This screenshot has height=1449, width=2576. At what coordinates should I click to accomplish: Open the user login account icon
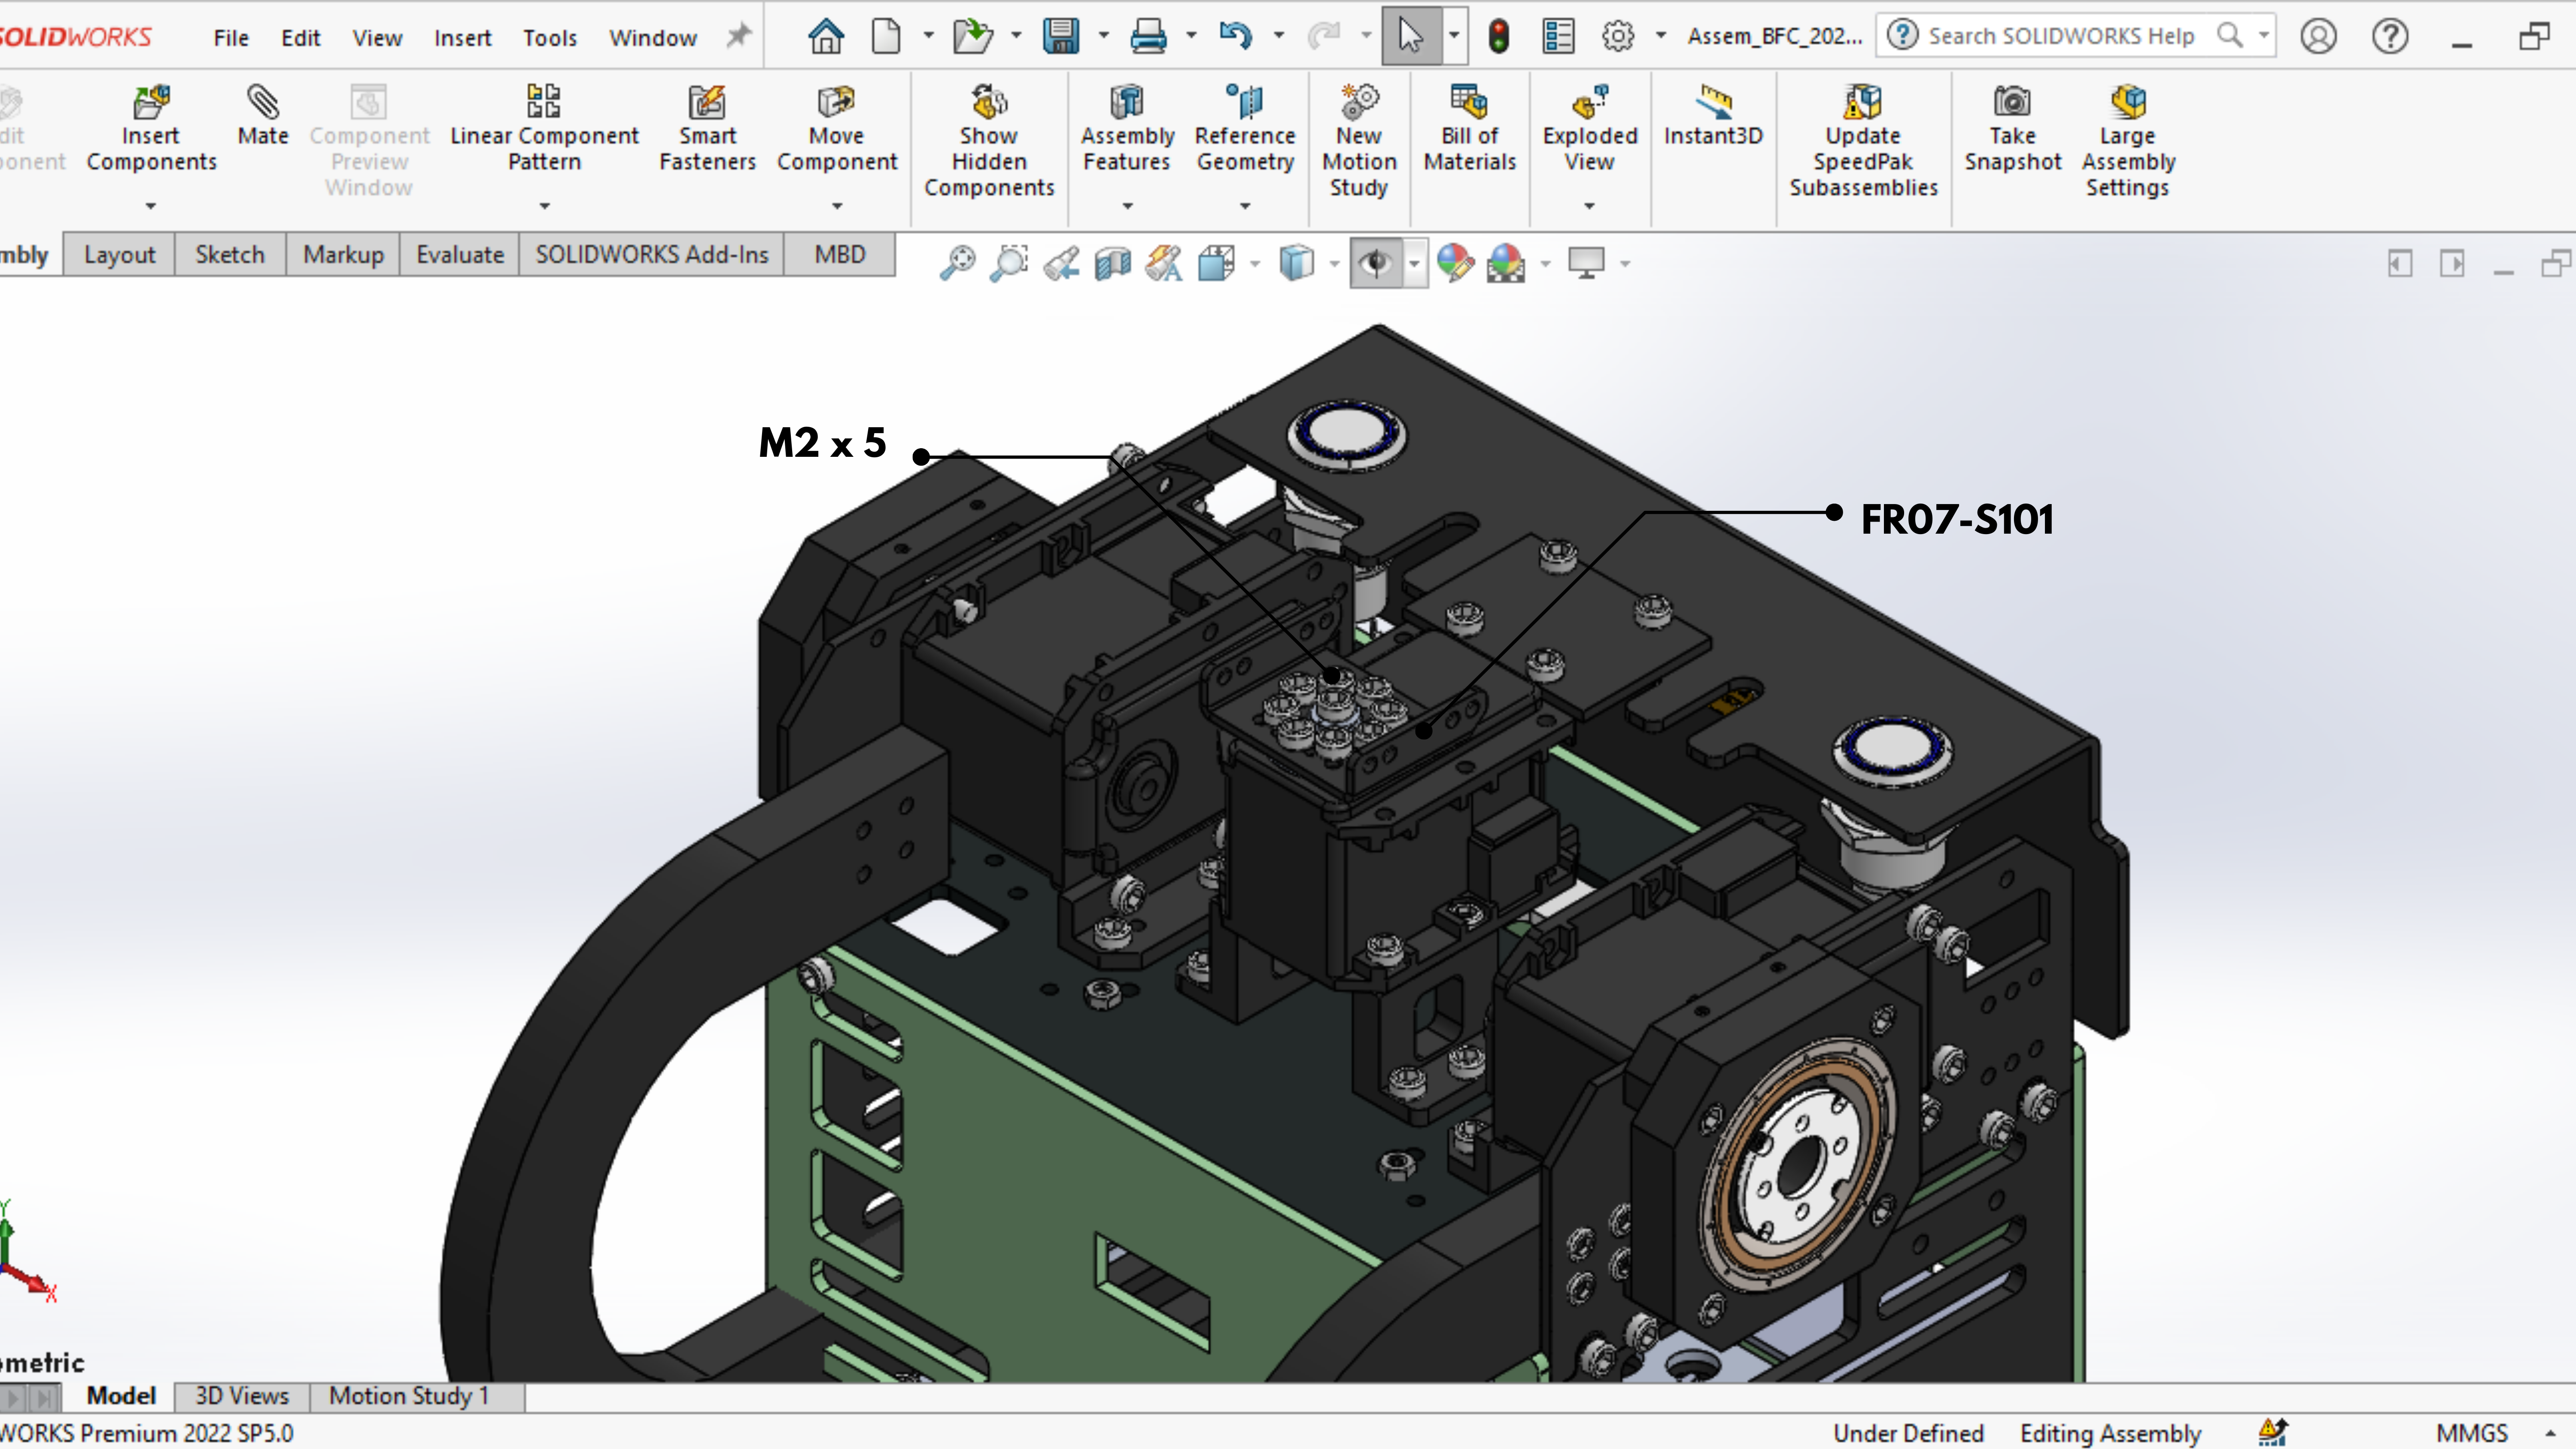point(2318,37)
